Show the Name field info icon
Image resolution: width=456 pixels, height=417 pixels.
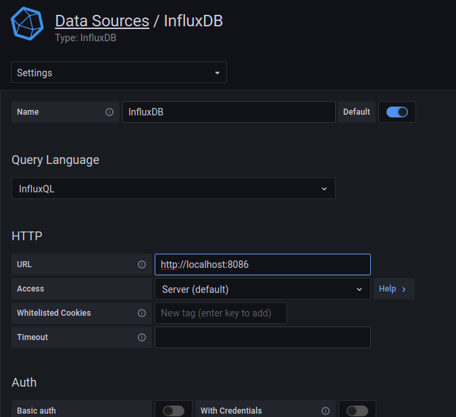pyautogui.click(x=109, y=112)
